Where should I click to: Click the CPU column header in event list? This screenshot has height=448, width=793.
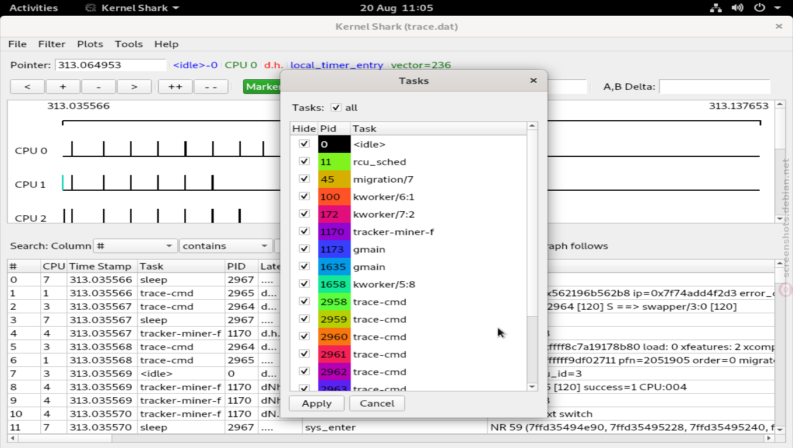coord(54,266)
